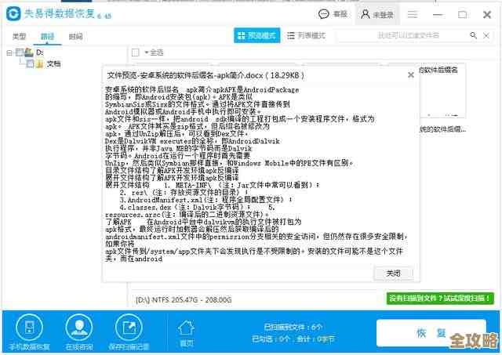Switch to 预览模式 preview mode
Screen dimensions: 502x355
point(256,35)
